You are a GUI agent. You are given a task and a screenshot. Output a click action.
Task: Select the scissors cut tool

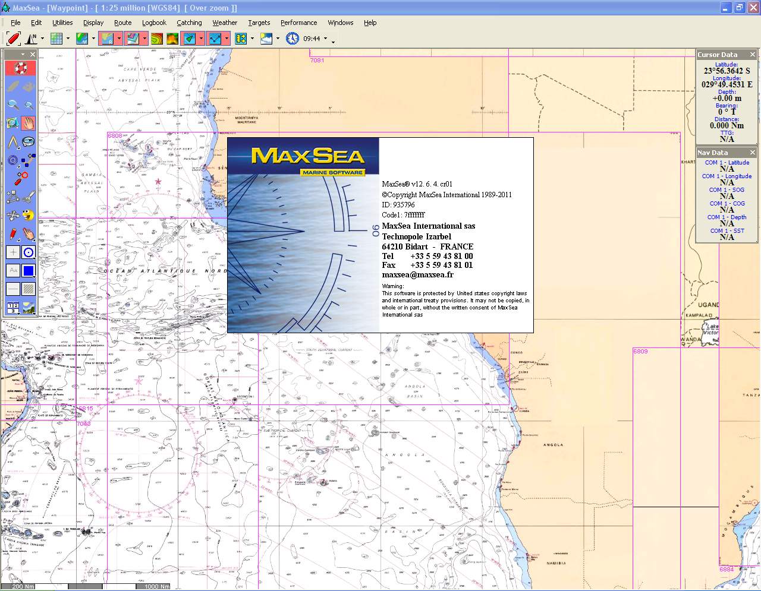pyautogui.click(x=28, y=195)
